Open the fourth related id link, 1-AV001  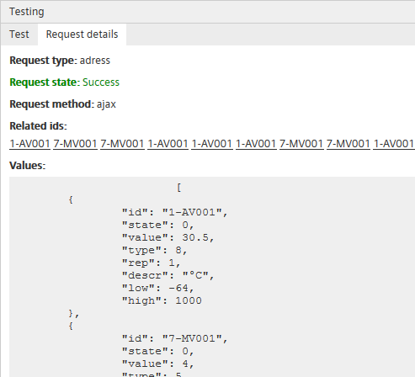168,144
